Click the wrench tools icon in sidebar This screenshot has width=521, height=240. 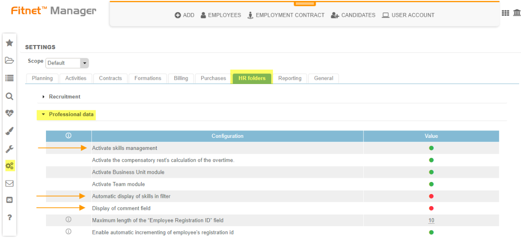pyautogui.click(x=9, y=149)
